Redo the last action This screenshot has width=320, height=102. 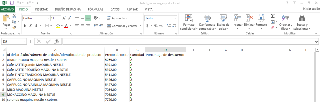tap(29, 3)
